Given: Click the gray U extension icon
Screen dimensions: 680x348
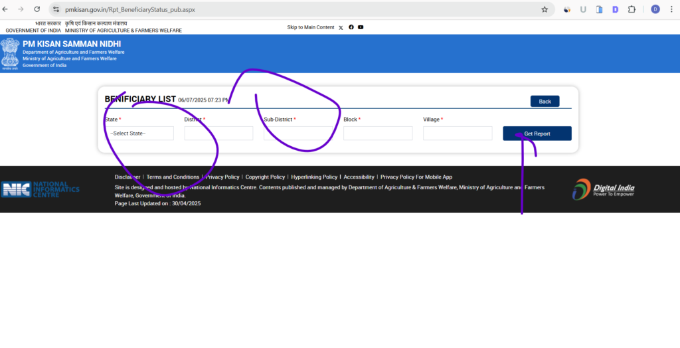Looking at the screenshot, I should 583,9.
